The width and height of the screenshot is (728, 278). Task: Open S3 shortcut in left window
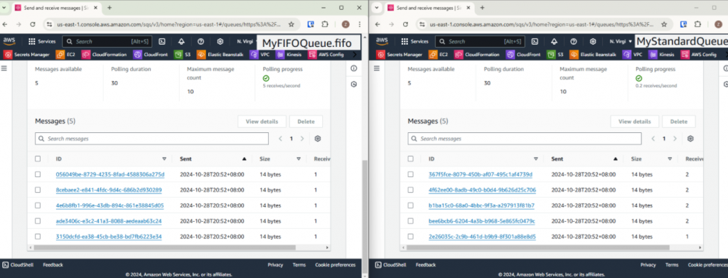point(183,54)
